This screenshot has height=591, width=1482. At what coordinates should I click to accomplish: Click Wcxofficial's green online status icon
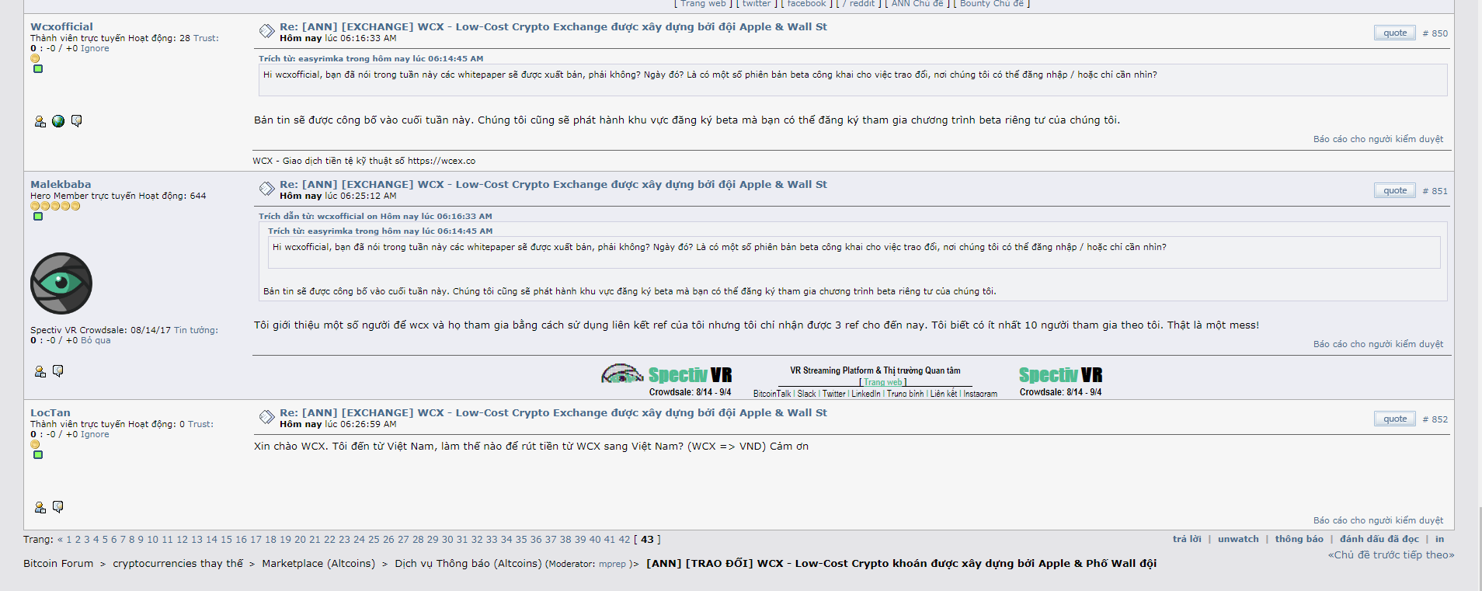[38, 68]
